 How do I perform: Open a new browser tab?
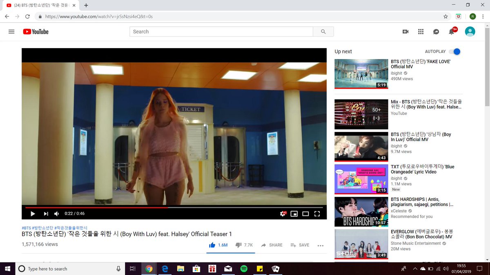86,5
